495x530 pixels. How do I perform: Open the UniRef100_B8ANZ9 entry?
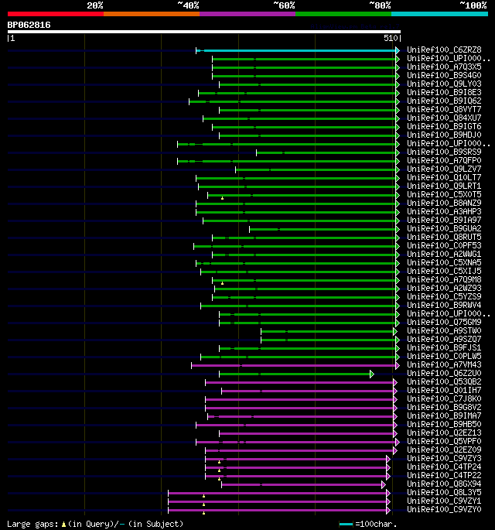(444, 203)
